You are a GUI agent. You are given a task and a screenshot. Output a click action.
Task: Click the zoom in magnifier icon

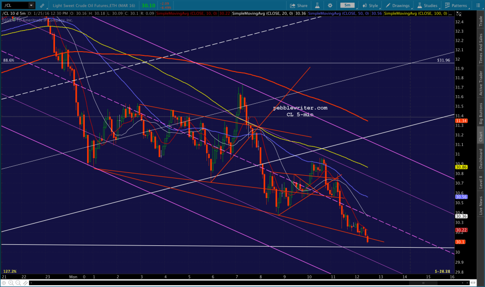[11, 283]
